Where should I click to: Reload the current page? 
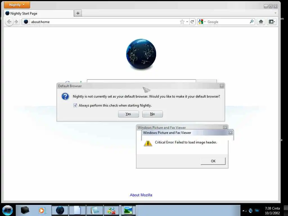click(x=192, y=22)
